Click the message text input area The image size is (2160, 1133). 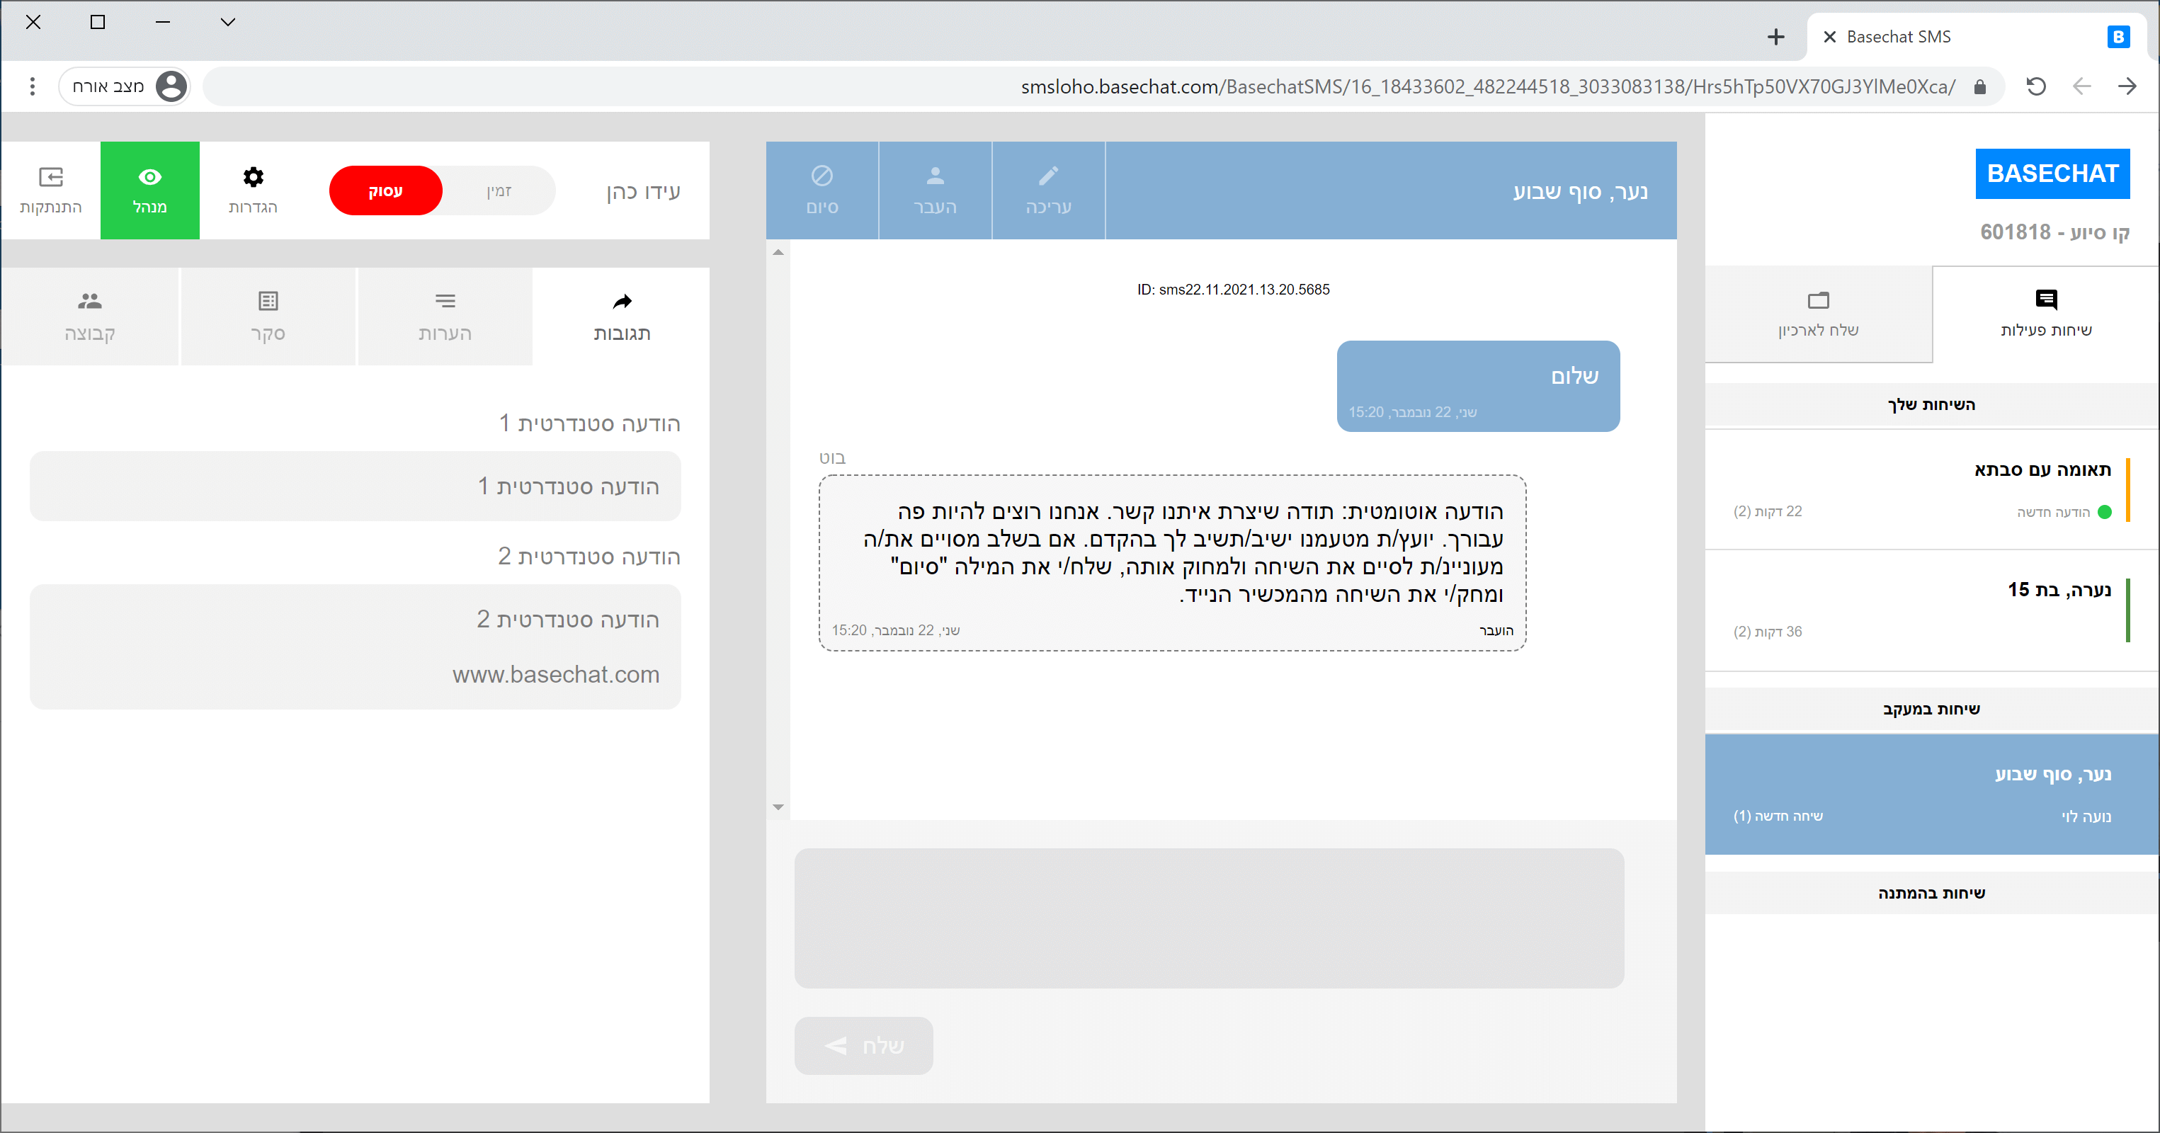click(x=1208, y=918)
